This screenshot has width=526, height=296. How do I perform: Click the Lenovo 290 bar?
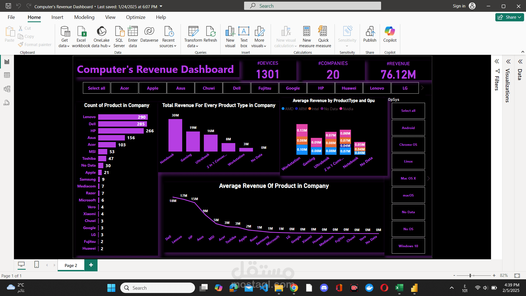123,117
